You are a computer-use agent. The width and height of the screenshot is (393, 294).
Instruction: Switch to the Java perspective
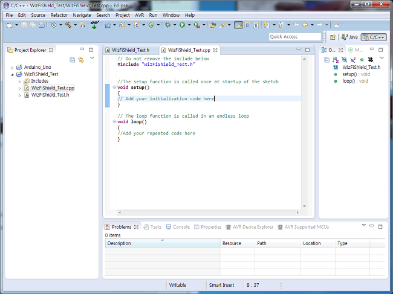click(349, 37)
